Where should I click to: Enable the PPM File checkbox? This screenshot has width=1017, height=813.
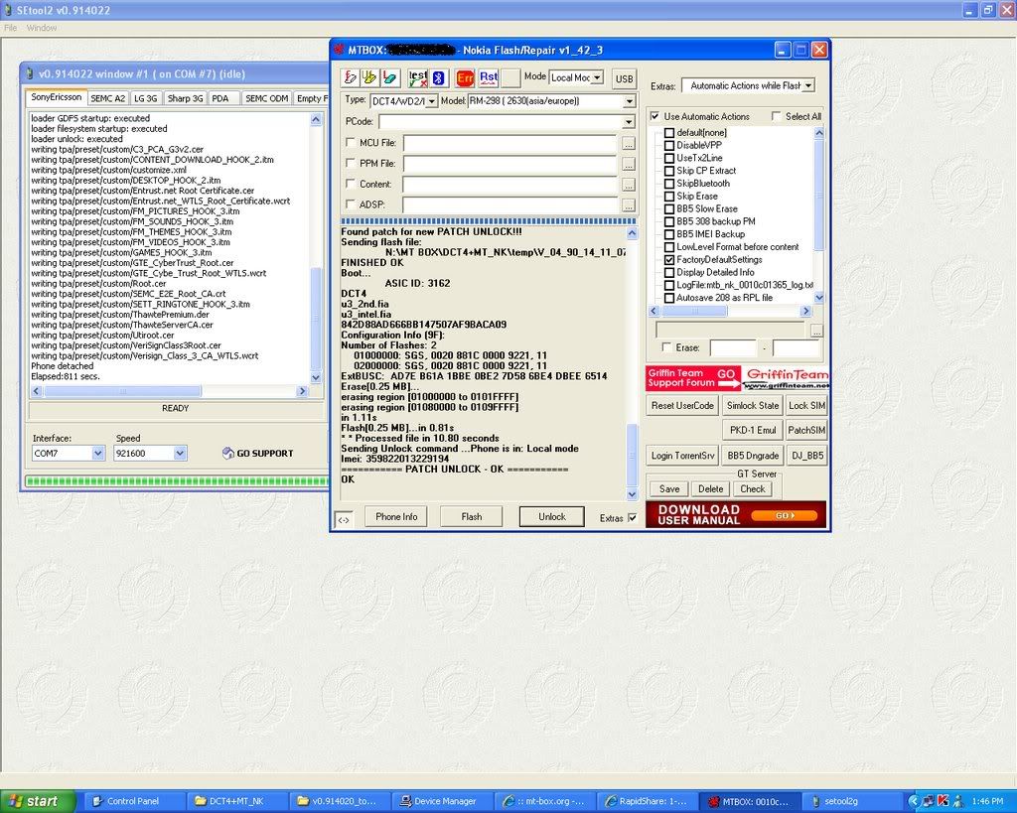(x=351, y=163)
